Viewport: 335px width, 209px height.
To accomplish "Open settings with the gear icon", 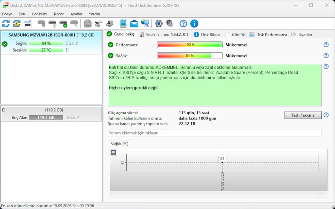I will coord(159,24).
